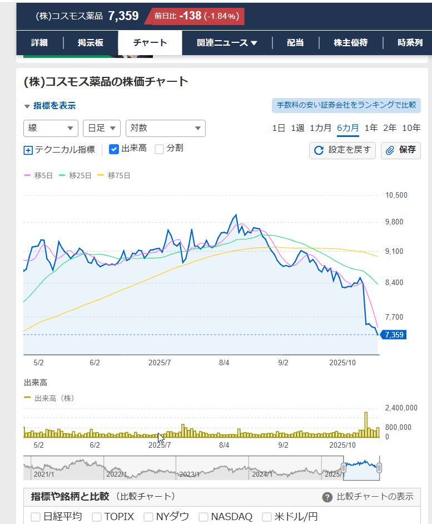The image size is (432, 524).
Task: Click right handle of range navigator
Action: (x=379, y=468)
